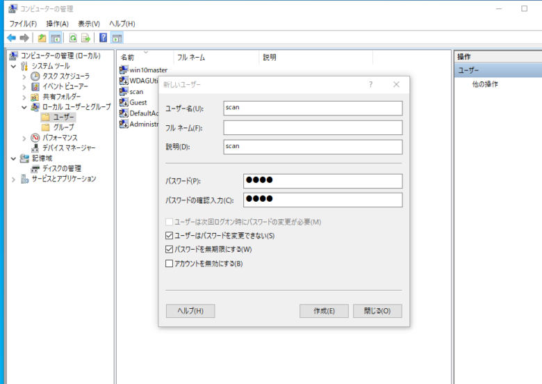542x384 pixels.
Task: Select タスク スケジューラ clock icon
Action: coord(35,76)
